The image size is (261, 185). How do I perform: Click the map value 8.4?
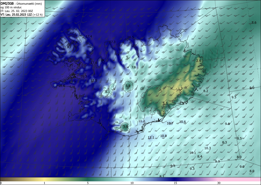[x=200, y=157]
